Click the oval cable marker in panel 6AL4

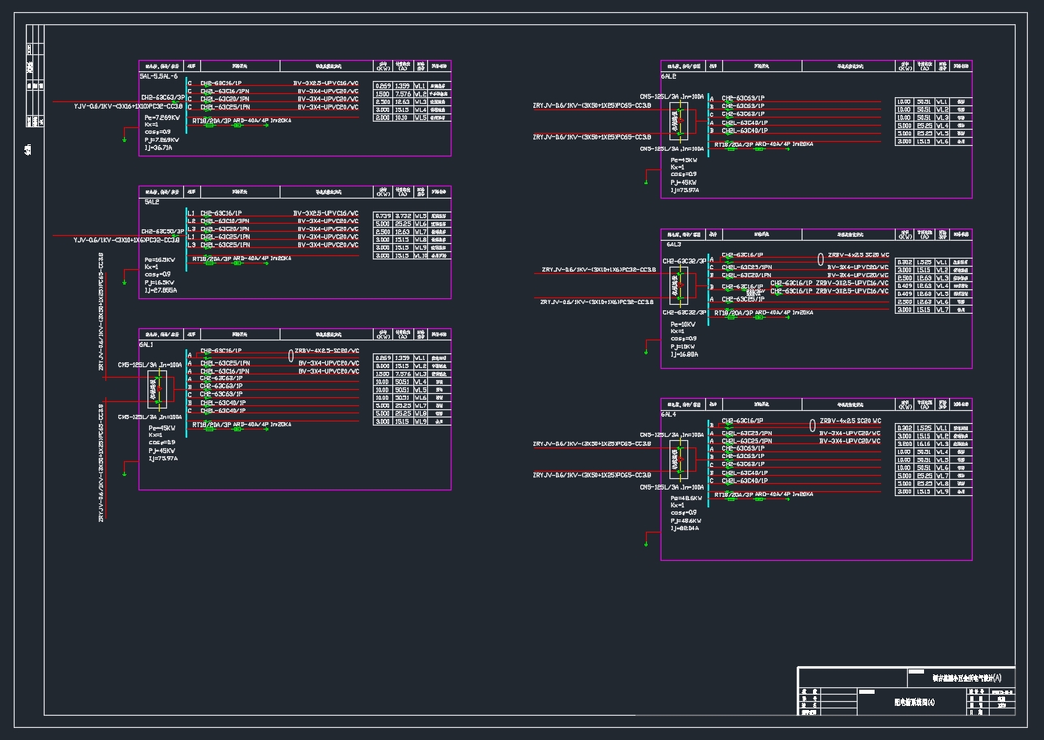click(813, 425)
